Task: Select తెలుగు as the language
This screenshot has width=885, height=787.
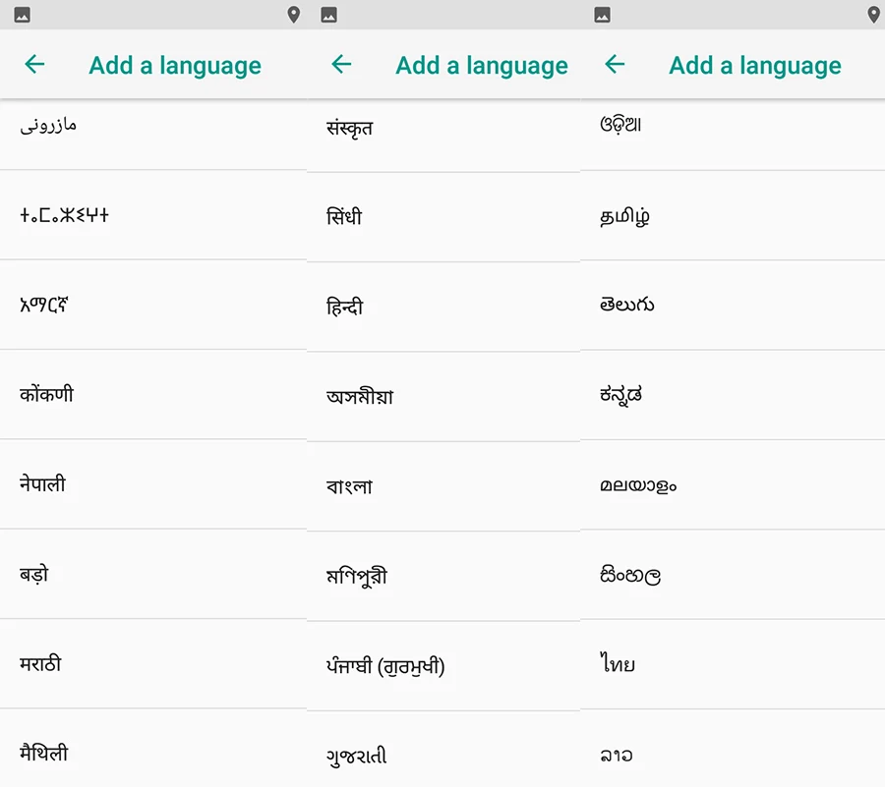Action: [733, 305]
